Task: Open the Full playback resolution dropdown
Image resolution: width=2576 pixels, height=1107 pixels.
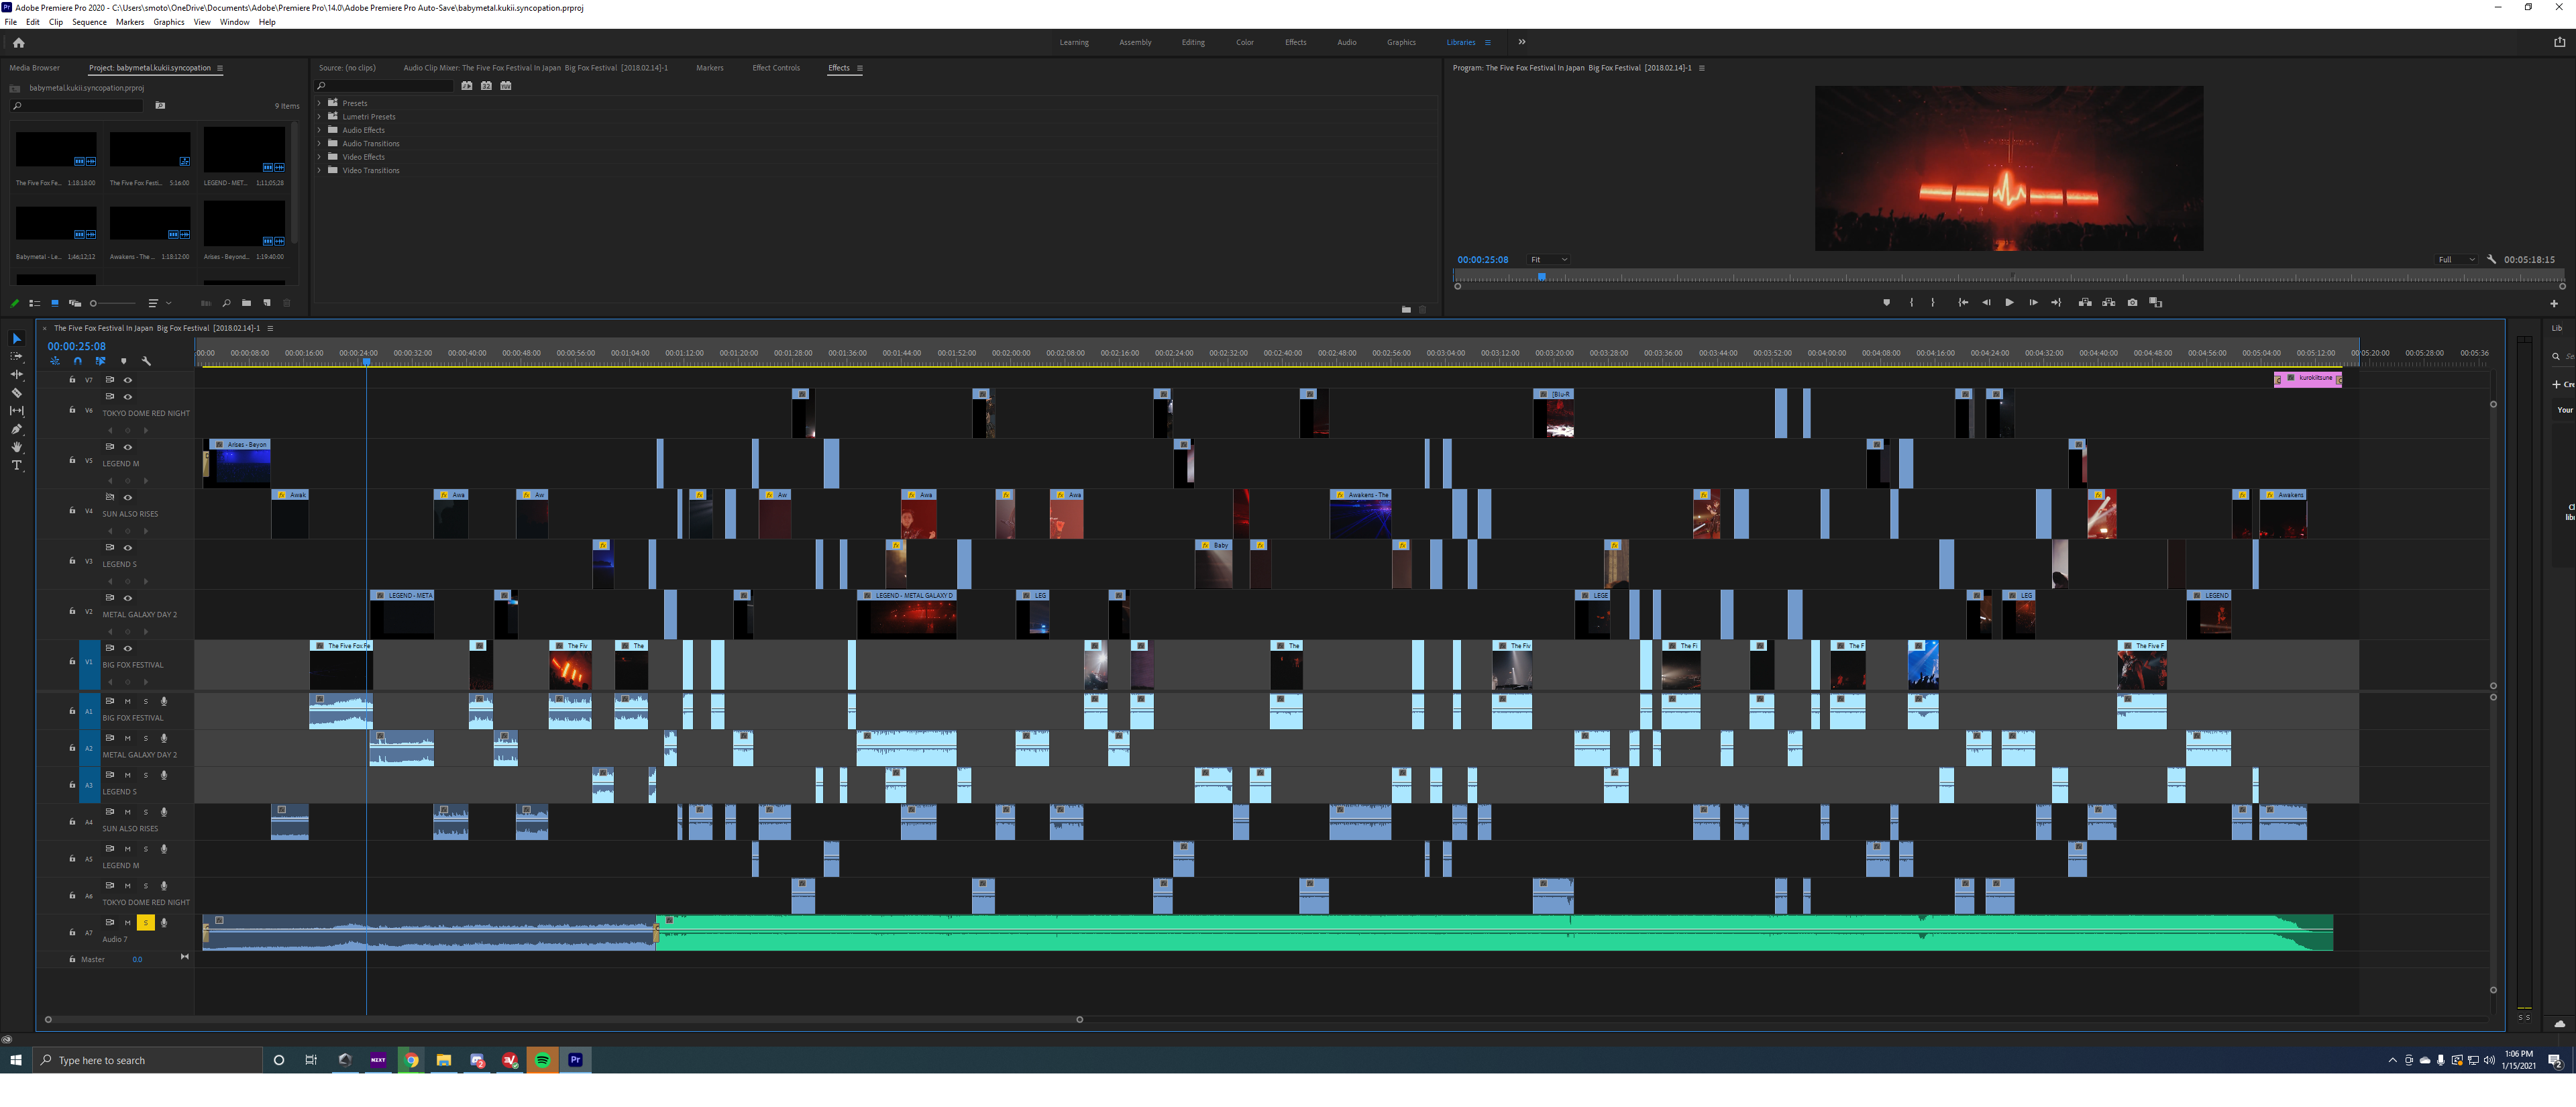Action: (x=2455, y=260)
